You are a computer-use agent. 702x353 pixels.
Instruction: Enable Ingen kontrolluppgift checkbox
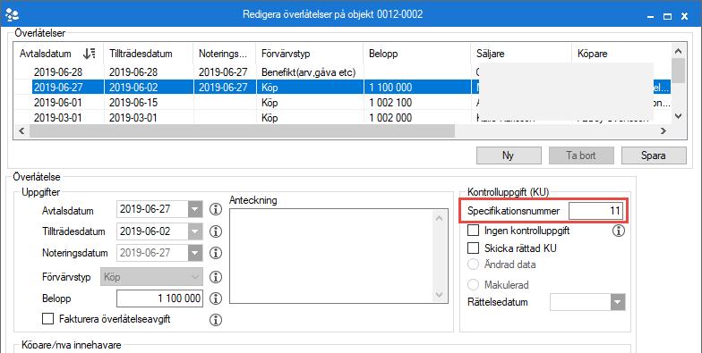pos(473,231)
